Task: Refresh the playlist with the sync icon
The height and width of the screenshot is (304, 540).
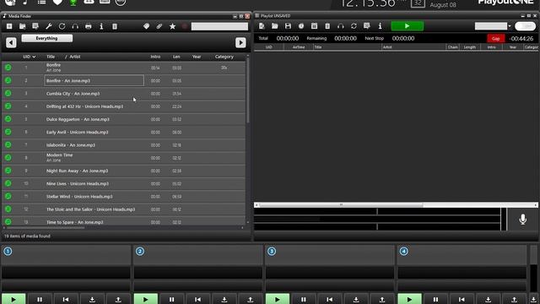Action: (x=354, y=26)
